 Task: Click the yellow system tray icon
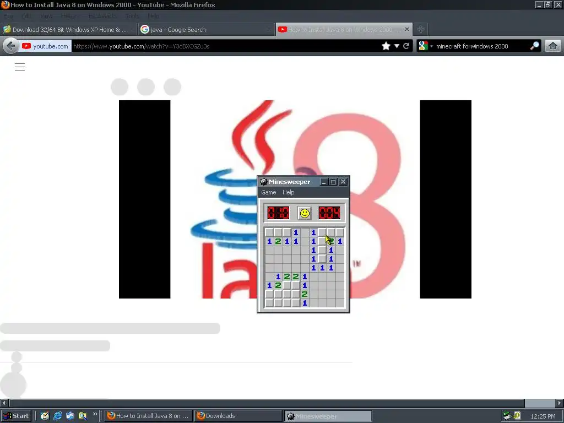[x=517, y=415]
